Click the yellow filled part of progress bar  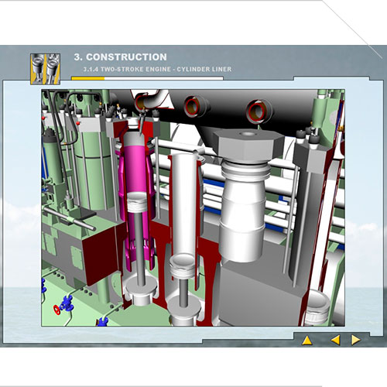(88, 78)
